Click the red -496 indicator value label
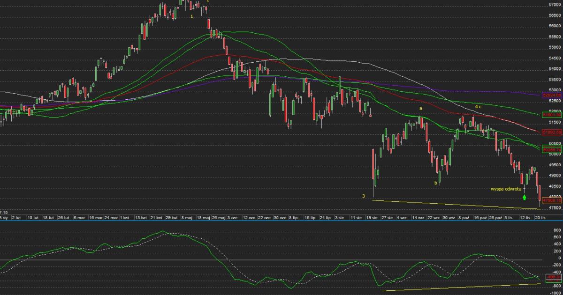The width and height of the screenshot is (563, 295). 552,277
